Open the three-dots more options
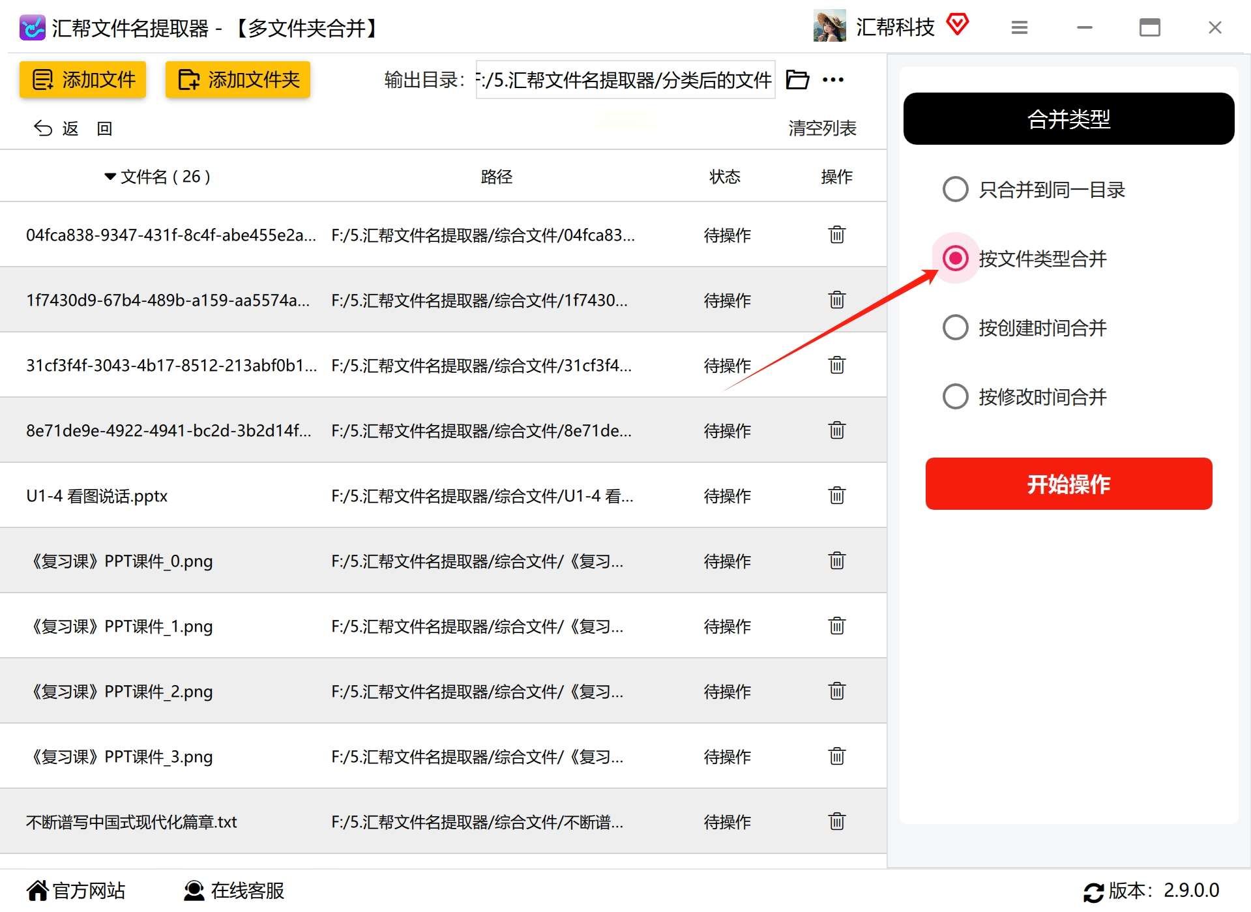 pyautogui.click(x=833, y=80)
